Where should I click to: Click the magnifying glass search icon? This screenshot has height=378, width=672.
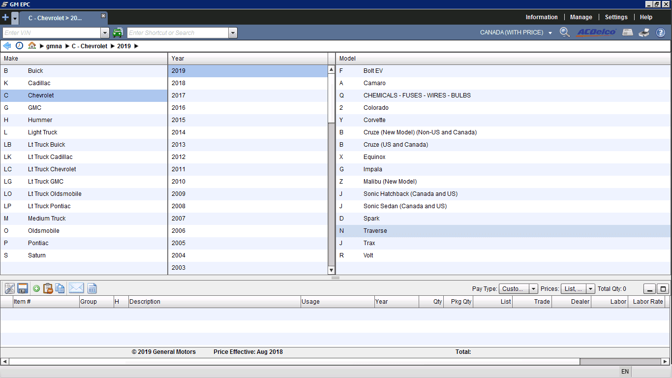tap(565, 32)
